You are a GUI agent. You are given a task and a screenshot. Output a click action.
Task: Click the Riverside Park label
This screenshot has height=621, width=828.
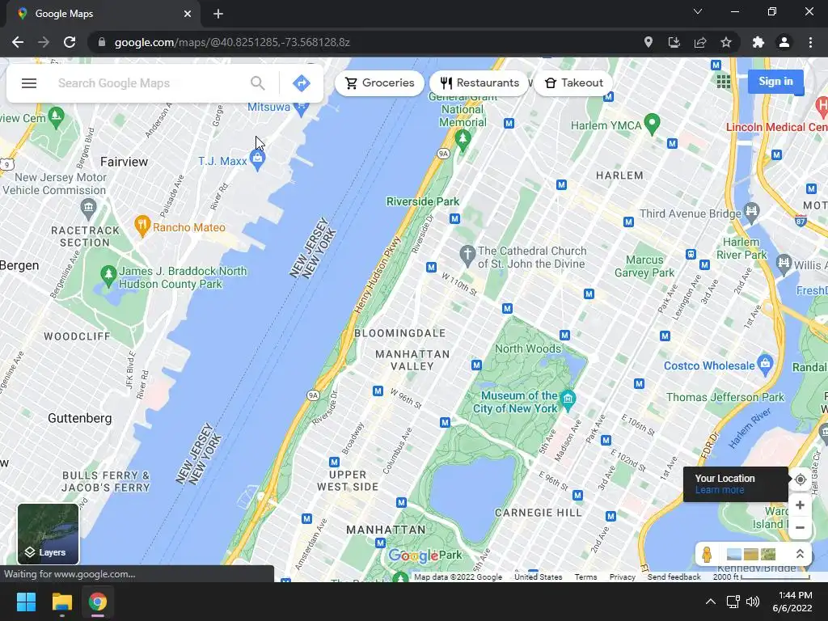pos(422,201)
